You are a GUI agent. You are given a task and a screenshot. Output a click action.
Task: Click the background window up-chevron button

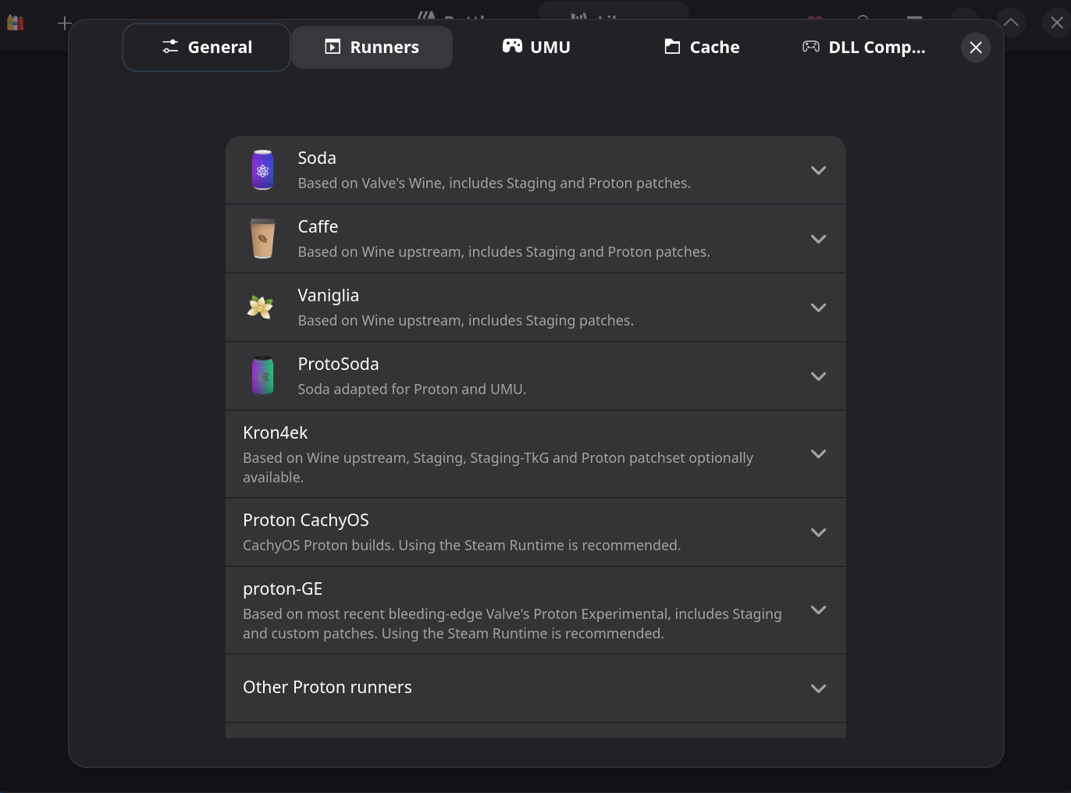click(x=1011, y=23)
